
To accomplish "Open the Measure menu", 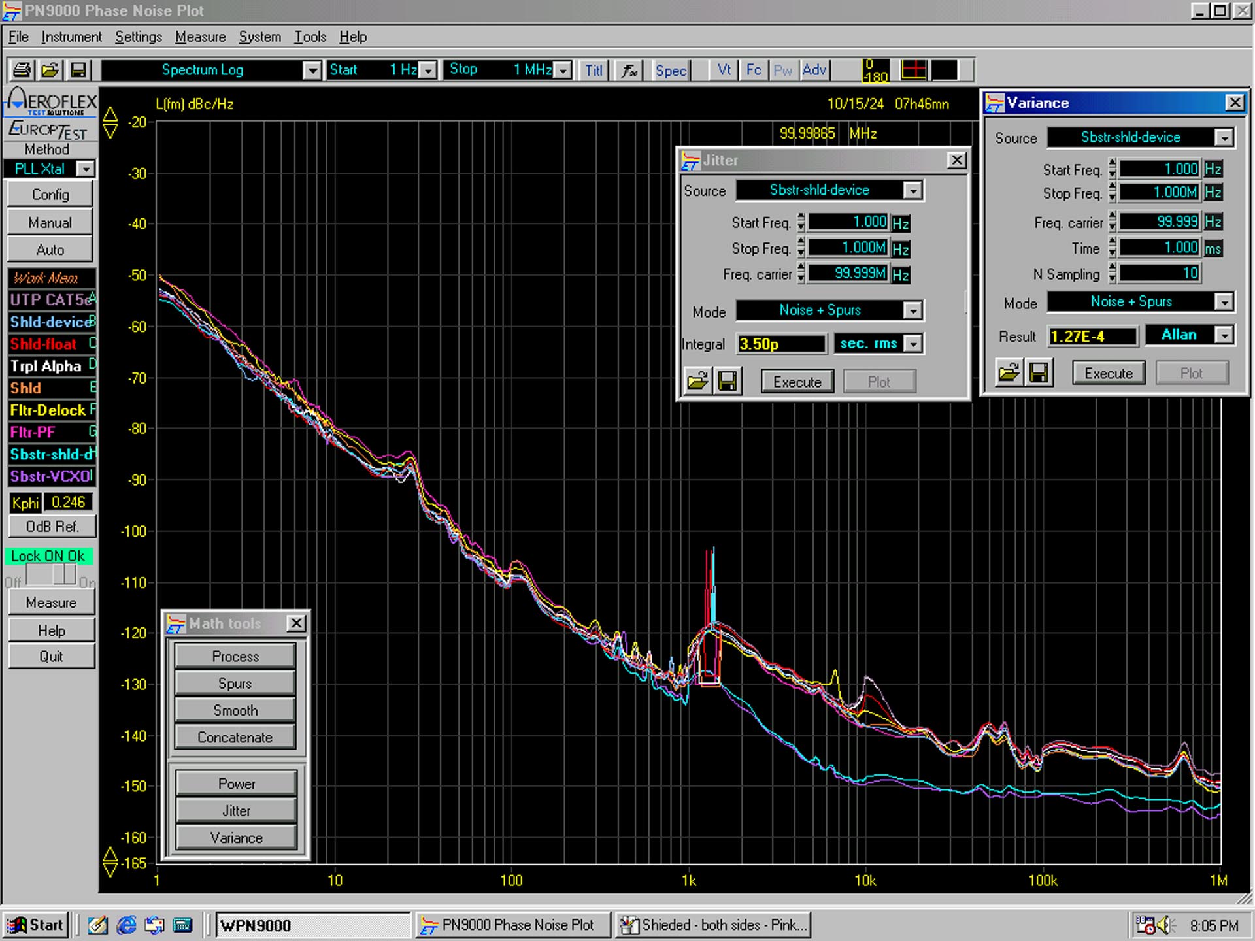I will (200, 37).
